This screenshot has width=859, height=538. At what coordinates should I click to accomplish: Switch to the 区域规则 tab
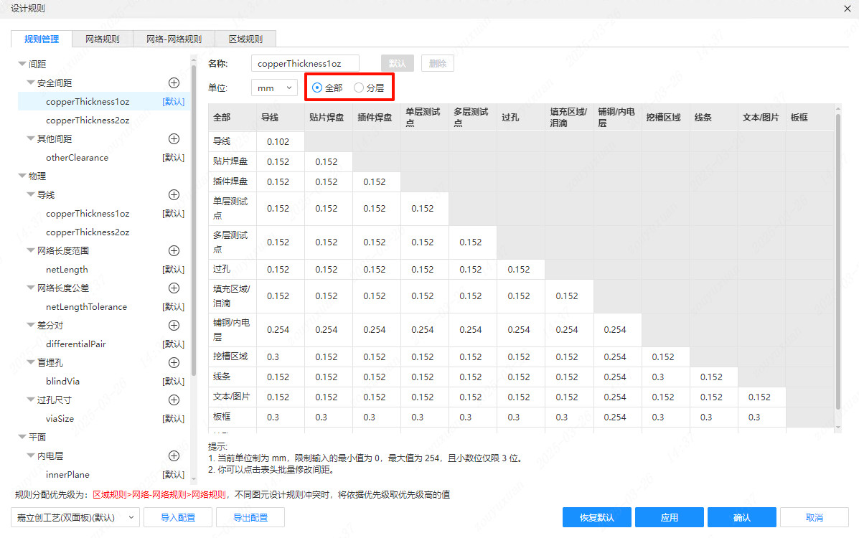click(x=245, y=39)
